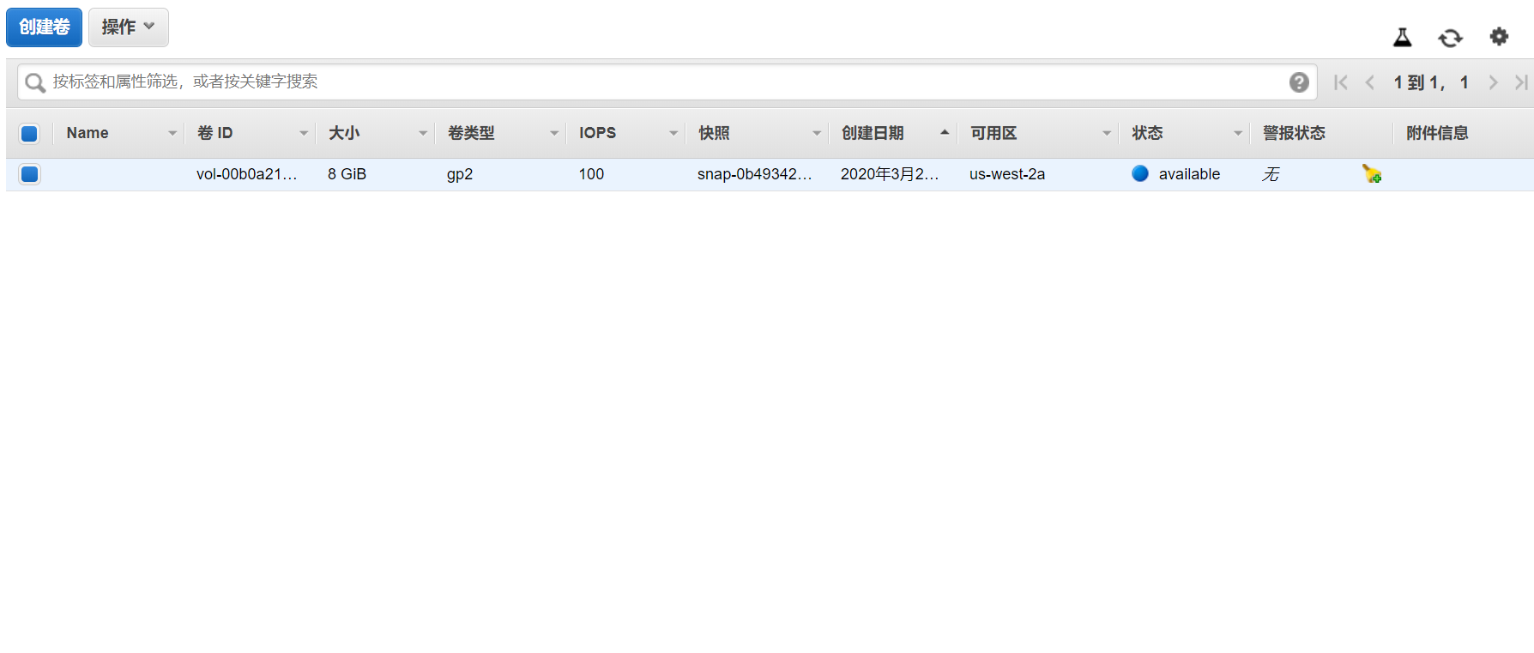Uncheck the vol-00b0a21 row checkbox
The width and height of the screenshot is (1534, 653).
(x=29, y=174)
